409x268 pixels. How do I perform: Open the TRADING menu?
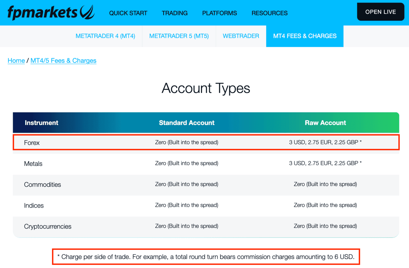coord(175,13)
